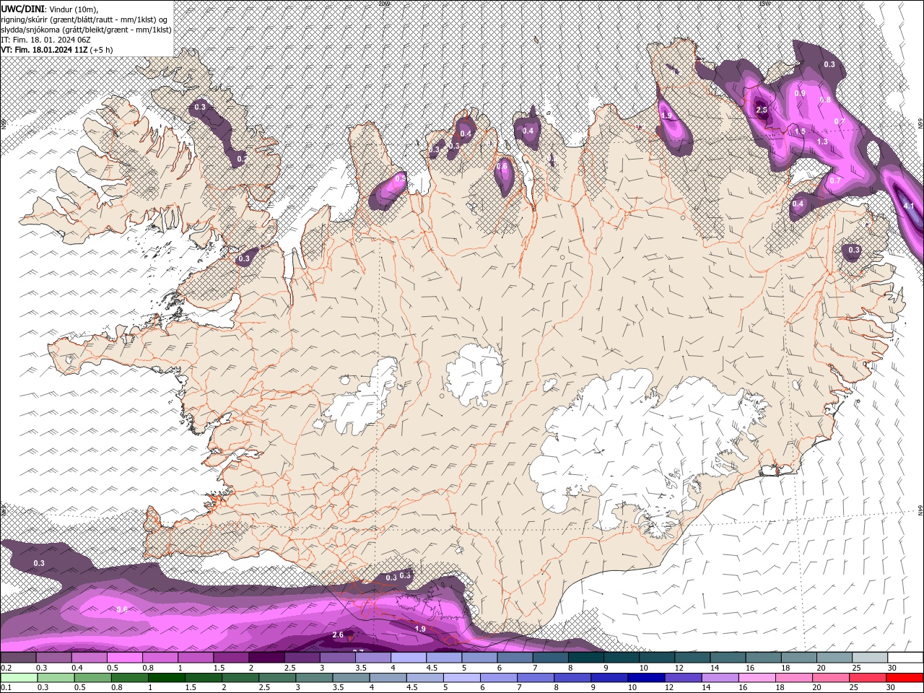Select the red final swatch of the rain scale
The height and width of the screenshot is (693, 924).
[x=905, y=678]
